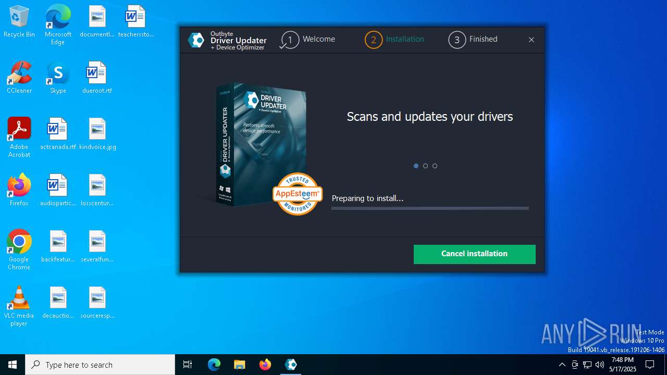Select sourceresp... desktop file
This screenshot has height=375, width=667.
point(97,303)
